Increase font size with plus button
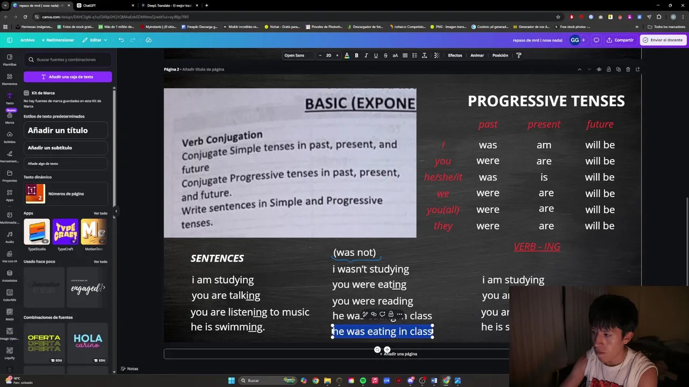The height and width of the screenshot is (387, 689). tap(337, 55)
